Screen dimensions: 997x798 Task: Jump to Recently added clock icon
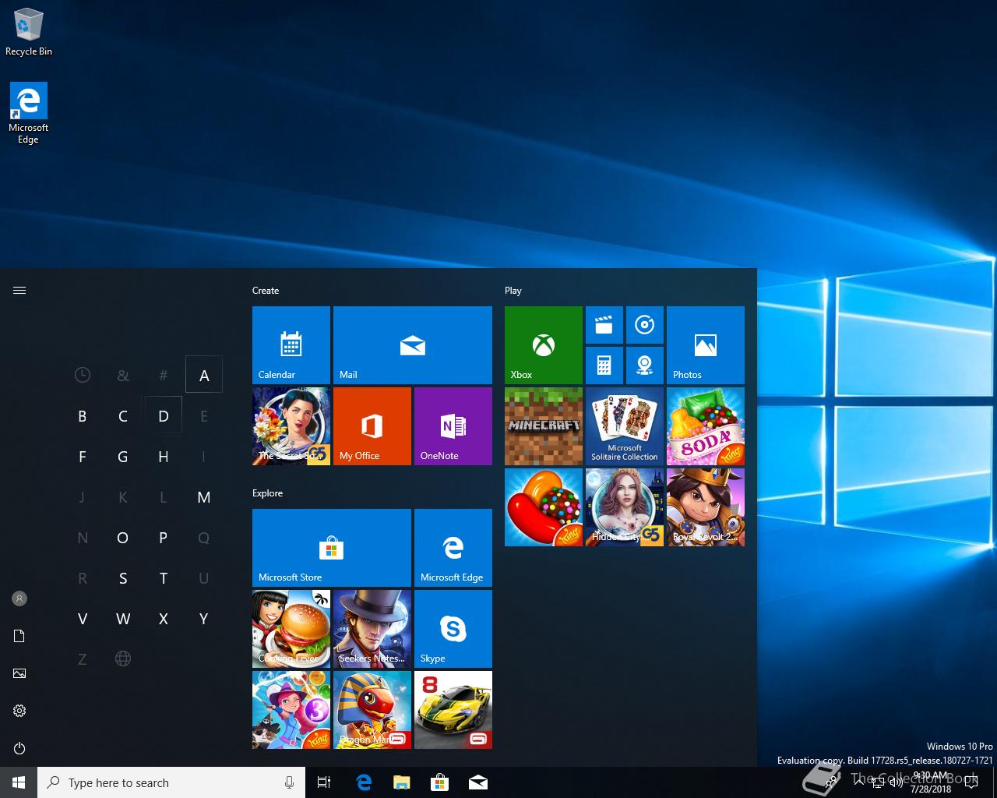coord(83,376)
